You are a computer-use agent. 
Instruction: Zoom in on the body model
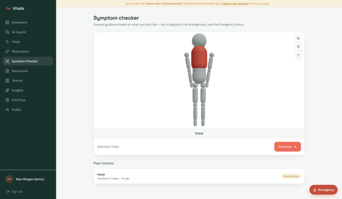(x=298, y=38)
